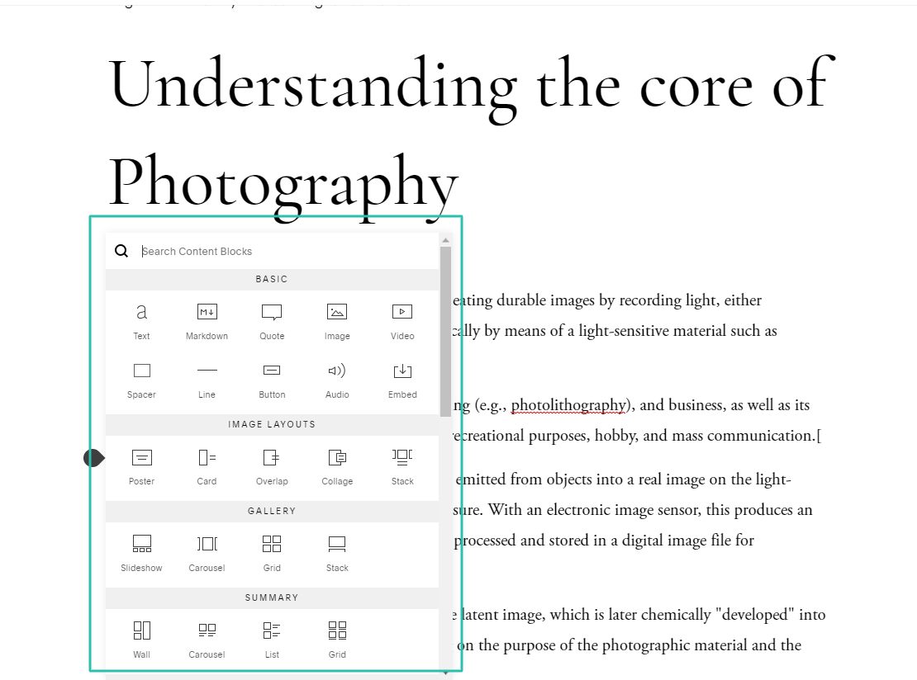The width and height of the screenshot is (917, 680).
Task: Choose the Quote block
Action: click(x=272, y=321)
